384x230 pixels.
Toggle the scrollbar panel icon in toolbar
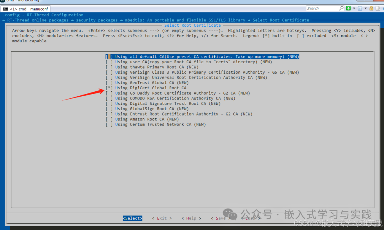pyautogui.click(x=378, y=8)
